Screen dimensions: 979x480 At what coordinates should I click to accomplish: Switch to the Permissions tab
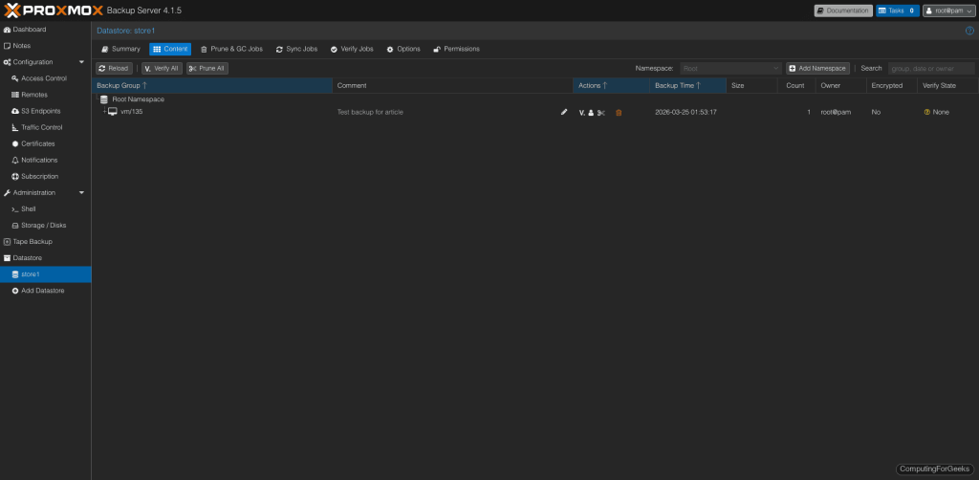point(456,50)
